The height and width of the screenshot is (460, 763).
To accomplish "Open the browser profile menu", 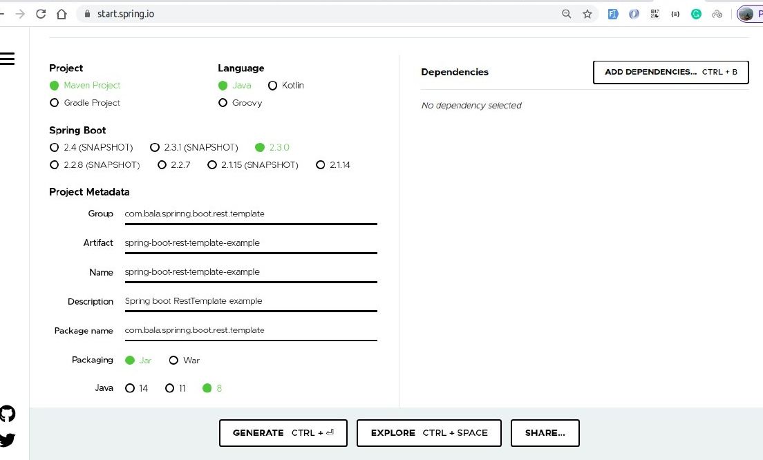I will (x=747, y=13).
